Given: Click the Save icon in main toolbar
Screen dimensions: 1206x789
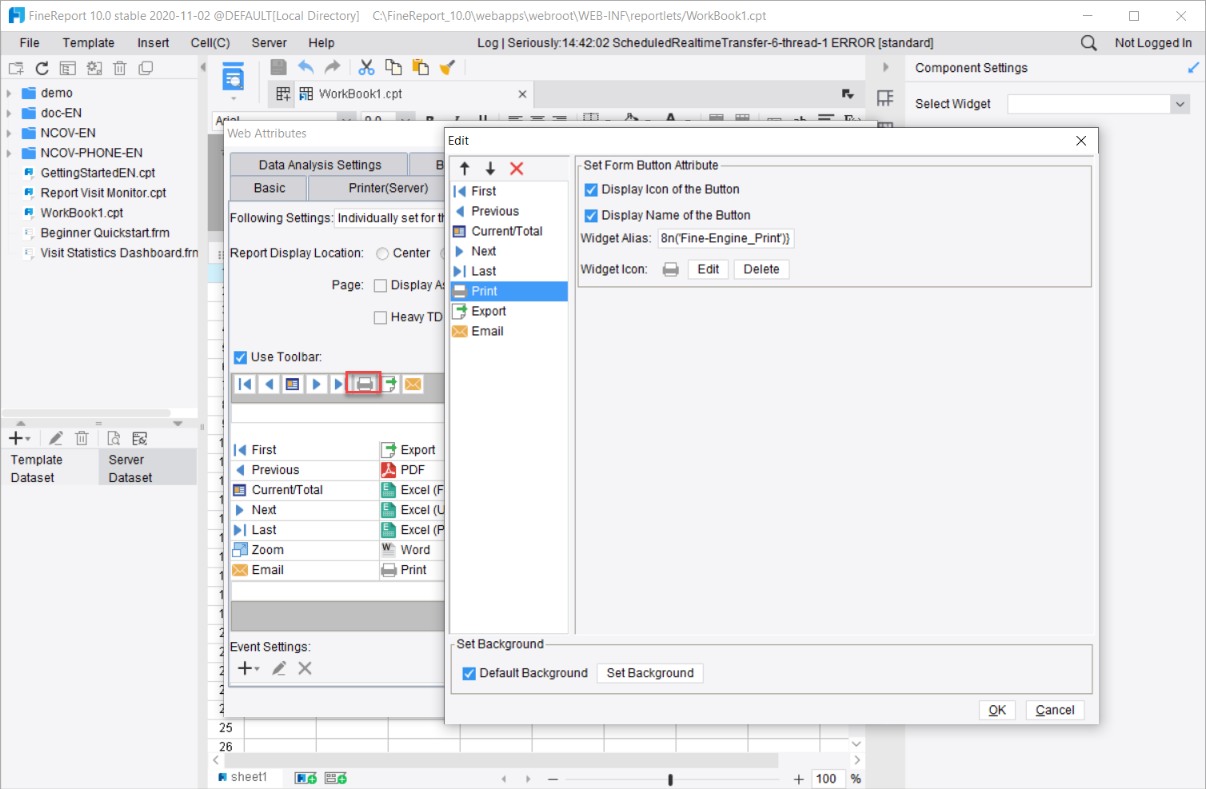Looking at the screenshot, I should [x=278, y=67].
